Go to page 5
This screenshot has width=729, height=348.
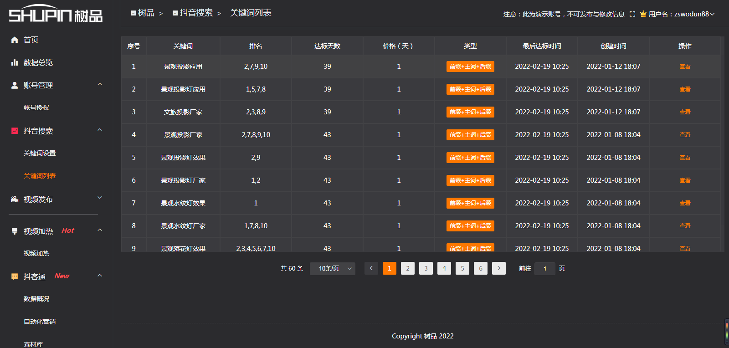[x=462, y=268]
